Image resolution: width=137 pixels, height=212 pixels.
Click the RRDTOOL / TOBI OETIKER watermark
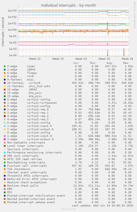[x=134, y=15]
